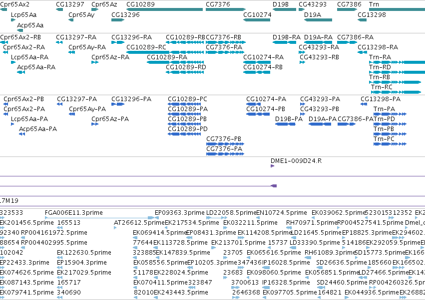Select protein D19B-PA
The image size is (425, 300).
click(x=289, y=119)
